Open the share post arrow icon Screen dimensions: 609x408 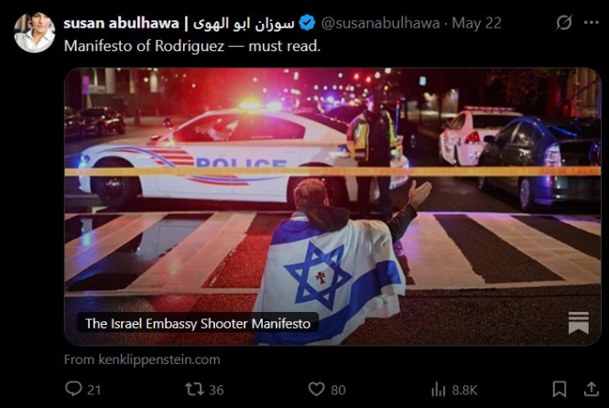(591, 389)
